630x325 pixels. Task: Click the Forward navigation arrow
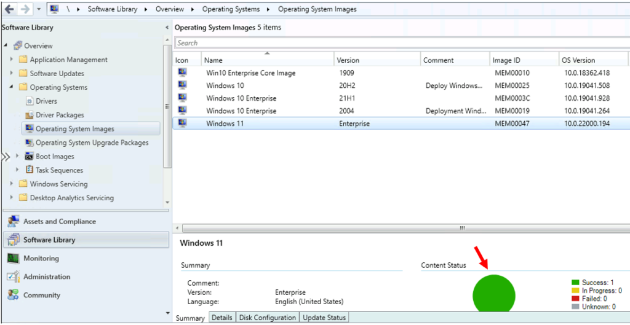25,9
